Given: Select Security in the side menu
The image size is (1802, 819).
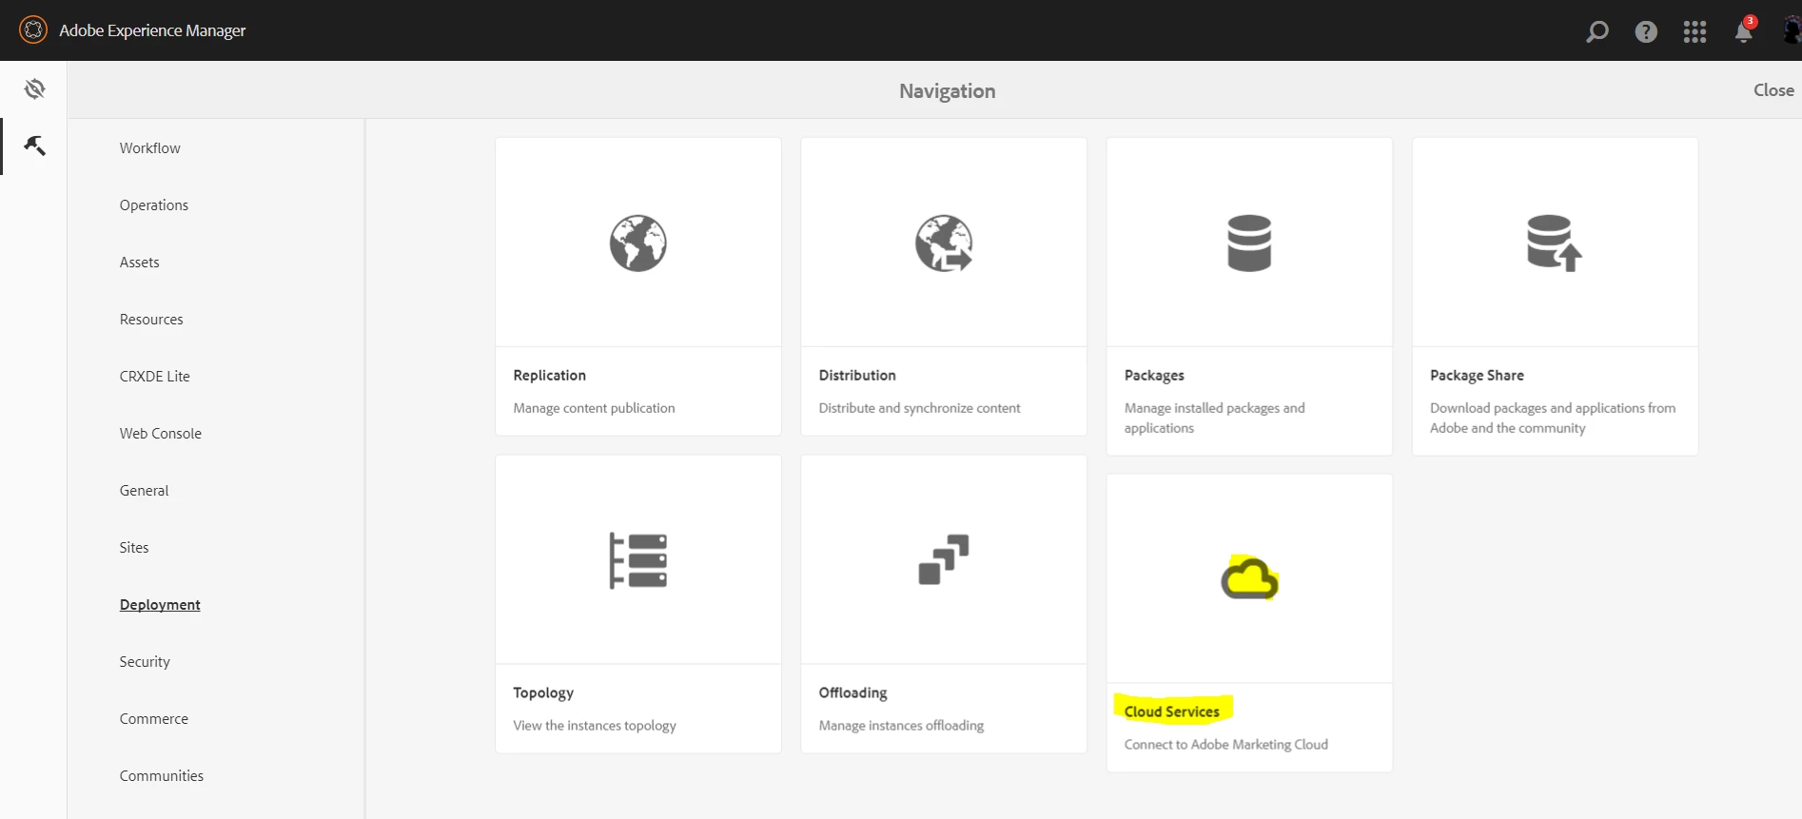Looking at the screenshot, I should tap(145, 661).
